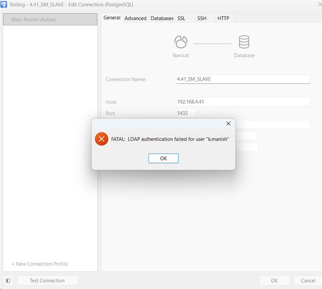Confirm with the bottom OK button

(x=275, y=281)
